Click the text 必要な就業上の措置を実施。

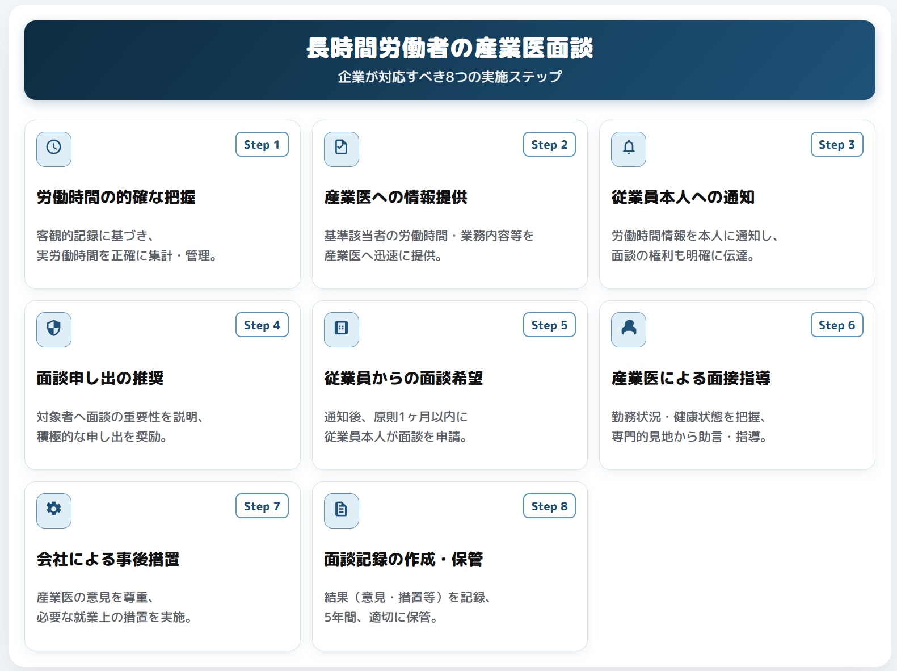[x=115, y=617]
